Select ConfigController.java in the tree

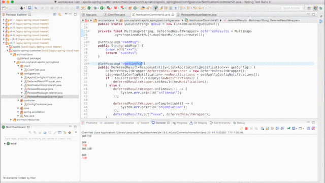click(40, 104)
